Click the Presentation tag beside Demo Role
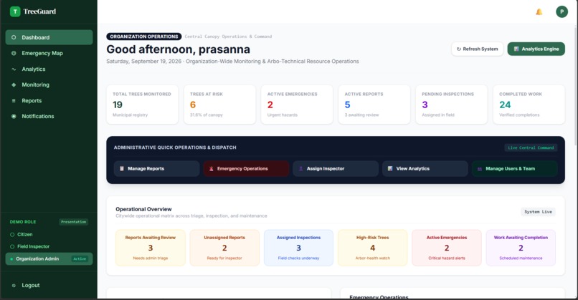The height and width of the screenshot is (300, 578). (74, 222)
